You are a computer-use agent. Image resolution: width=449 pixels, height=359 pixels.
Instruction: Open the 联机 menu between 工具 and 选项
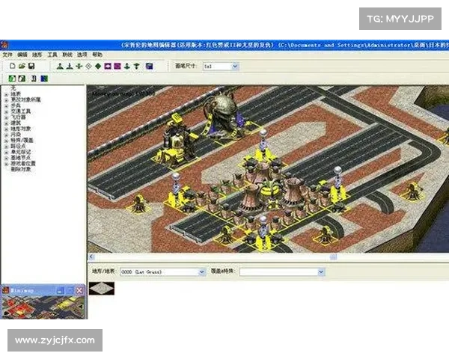tap(67, 55)
